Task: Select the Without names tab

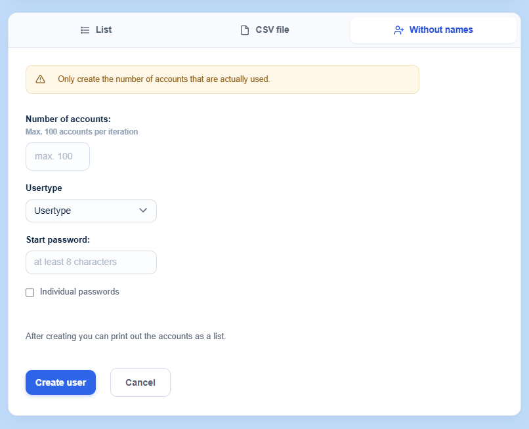Action: tap(434, 30)
